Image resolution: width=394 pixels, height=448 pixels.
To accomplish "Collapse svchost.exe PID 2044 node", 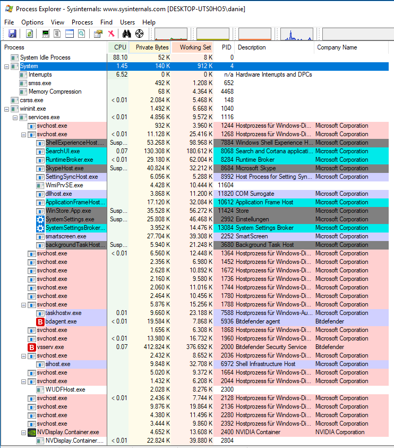I will tap(24, 381).
